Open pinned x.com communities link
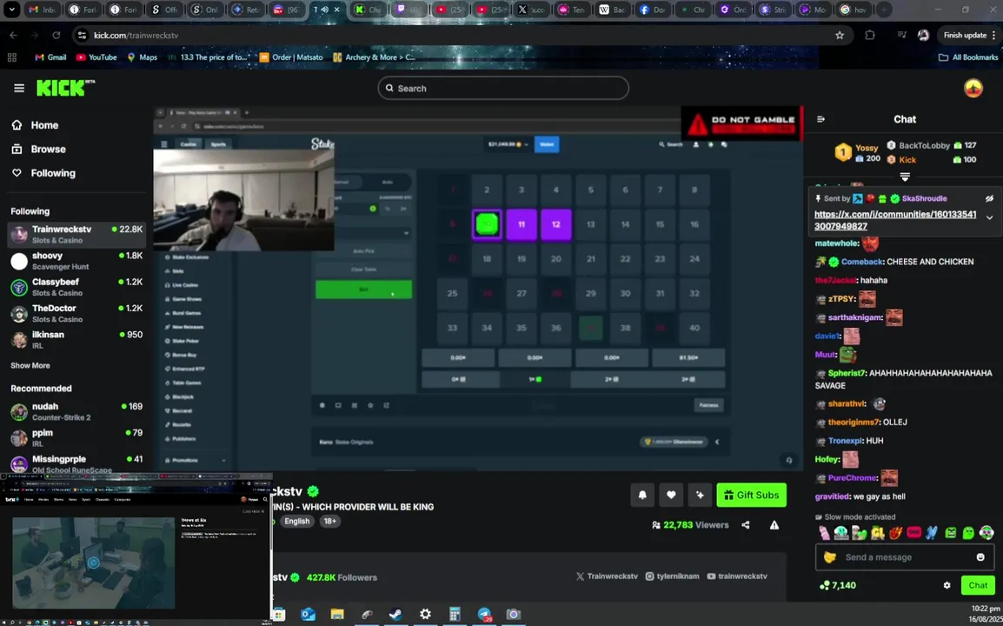The width and height of the screenshot is (1003, 626). (895, 220)
